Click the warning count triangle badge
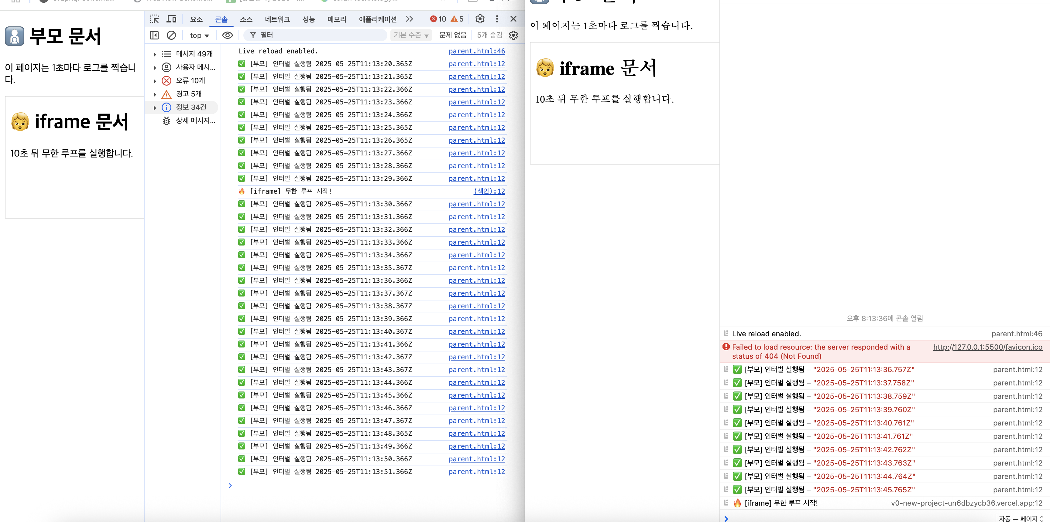 457,19
